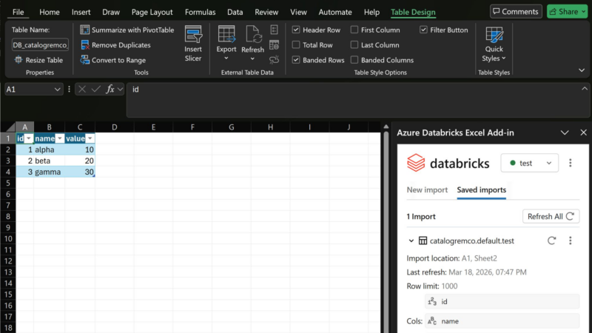Enable the Banded Columns checkbox

pyautogui.click(x=354, y=60)
